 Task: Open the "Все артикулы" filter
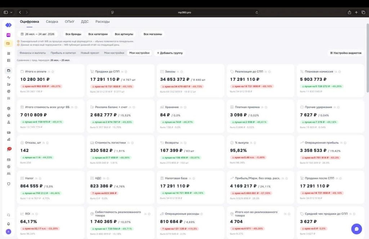coord(124,34)
